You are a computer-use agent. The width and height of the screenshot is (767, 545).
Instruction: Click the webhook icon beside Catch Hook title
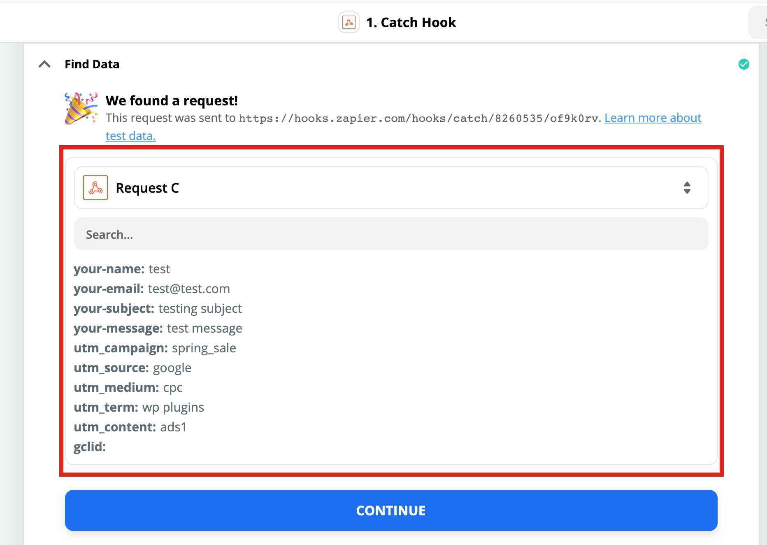click(349, 22)
